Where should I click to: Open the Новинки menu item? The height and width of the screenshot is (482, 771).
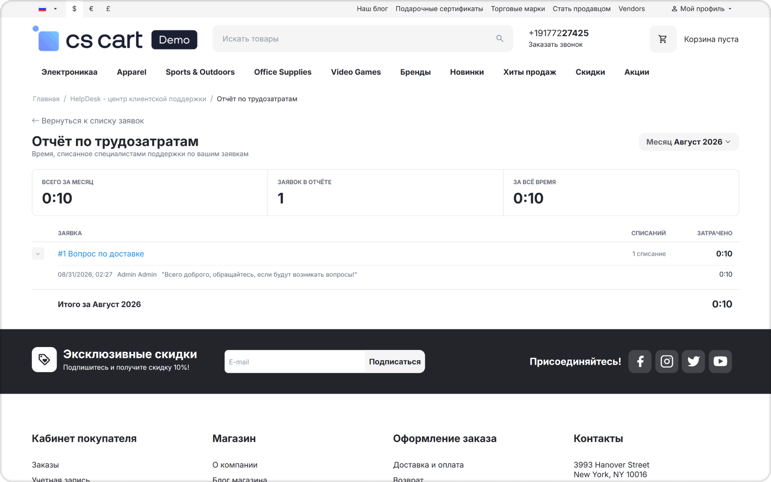(x=467, y=72)
